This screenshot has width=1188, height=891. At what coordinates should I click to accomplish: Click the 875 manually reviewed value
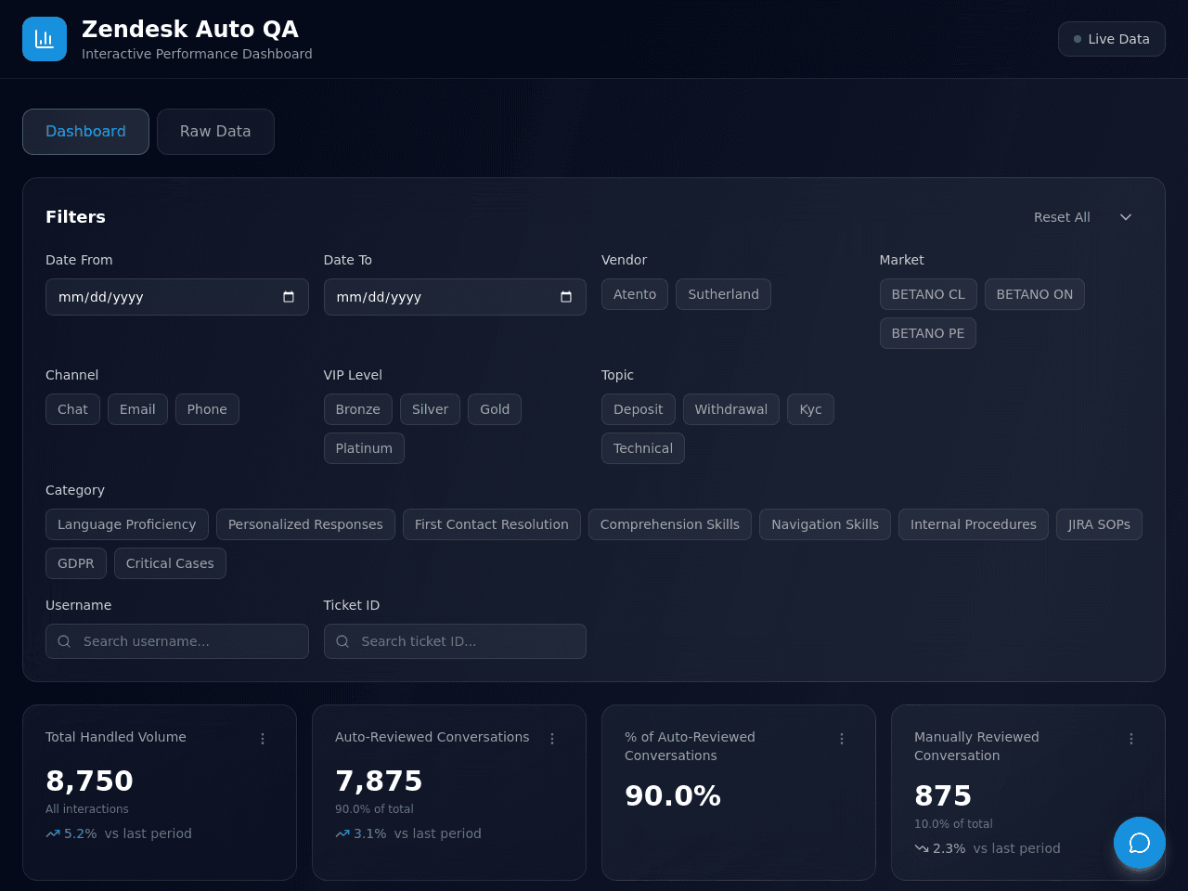(x=943, y=795)
